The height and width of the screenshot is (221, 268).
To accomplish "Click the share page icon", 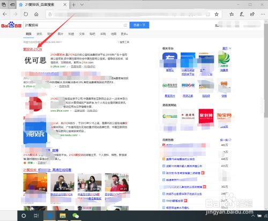I will 252,14.
